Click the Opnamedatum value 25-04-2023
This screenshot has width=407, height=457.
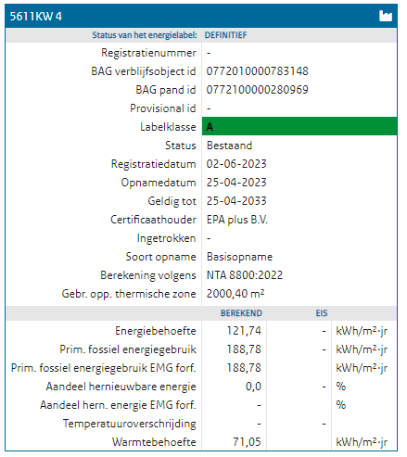(236, 183)
